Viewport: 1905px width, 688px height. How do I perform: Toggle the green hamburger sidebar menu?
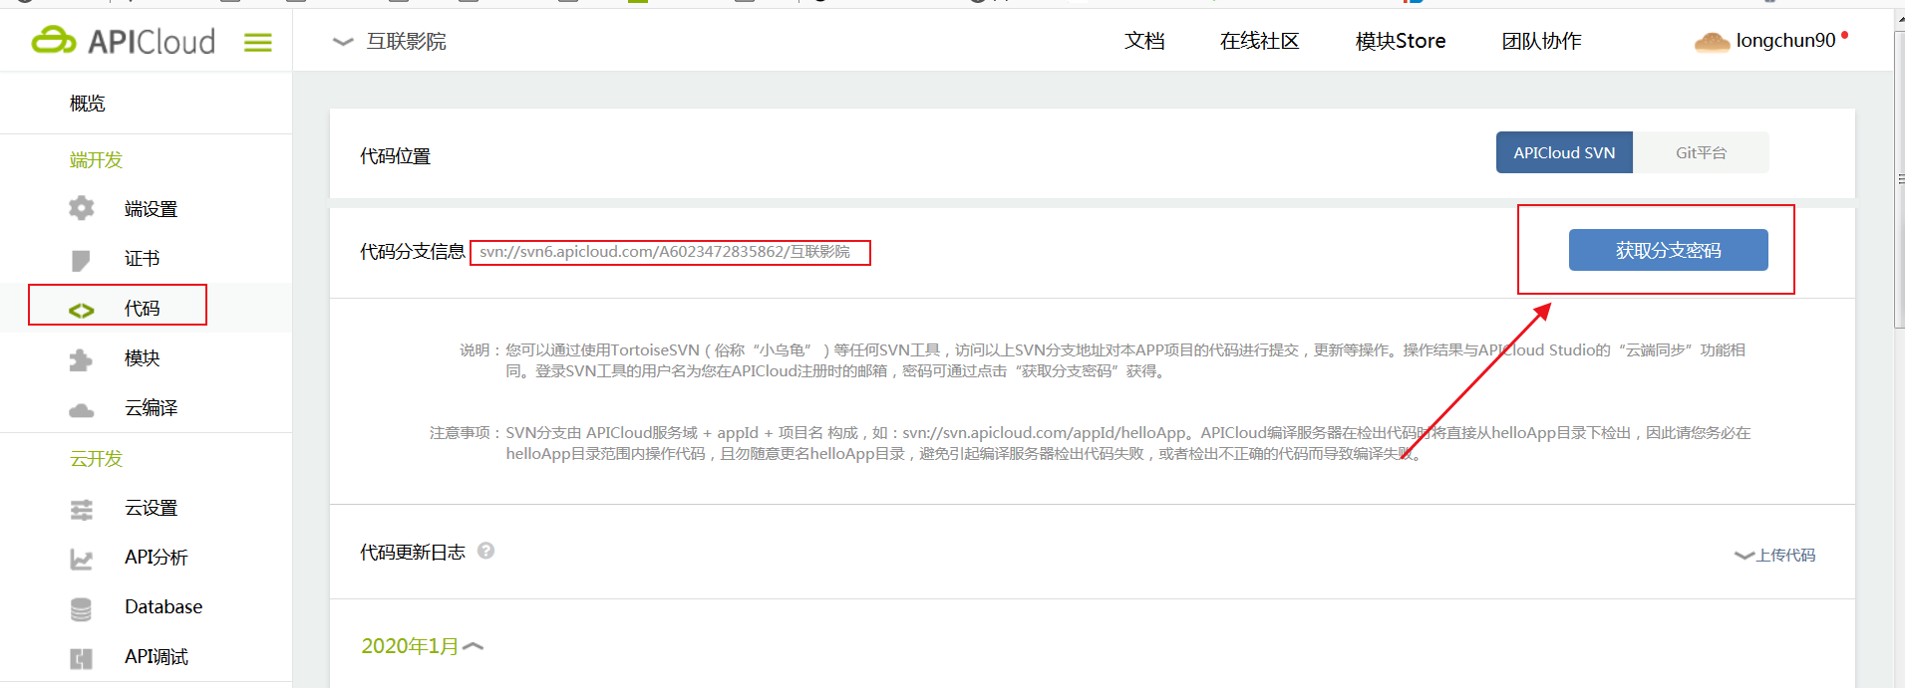coord(258,42)
